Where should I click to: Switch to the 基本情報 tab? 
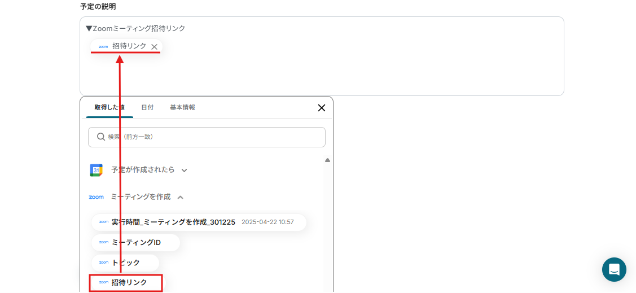pos(182,107)
